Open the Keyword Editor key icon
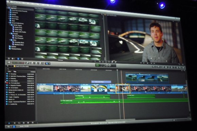This screenshot has width=197, height=131. coord(27,63)
